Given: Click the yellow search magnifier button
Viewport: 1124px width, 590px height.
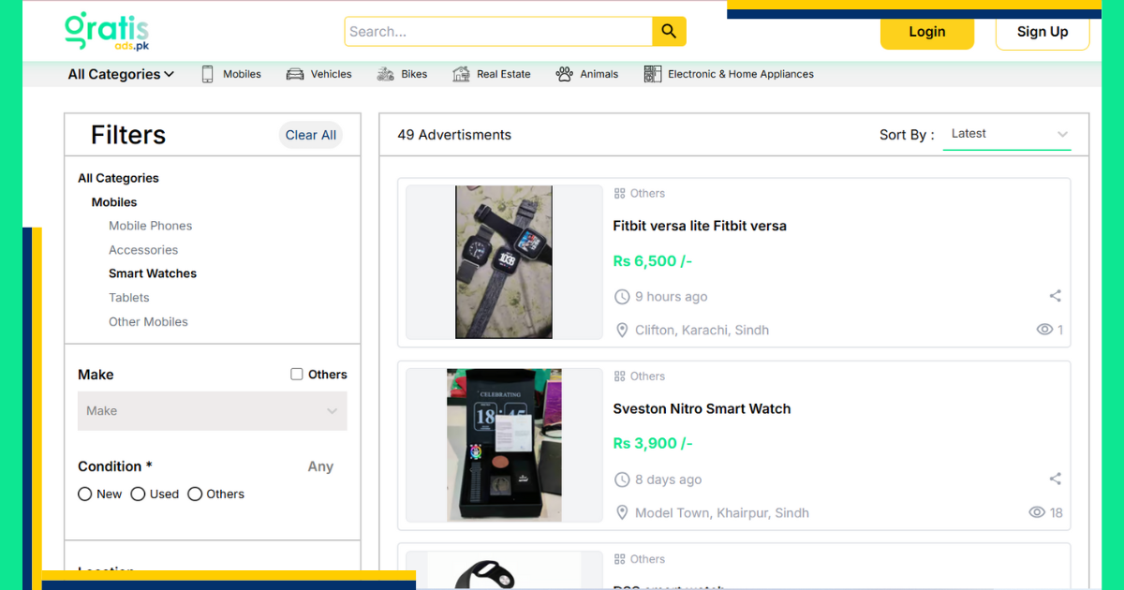Looking at the screenshot, I should 669,31.
